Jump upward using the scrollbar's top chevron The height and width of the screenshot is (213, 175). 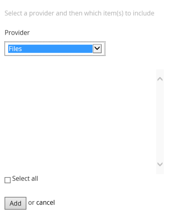click(x=160, y=79)
